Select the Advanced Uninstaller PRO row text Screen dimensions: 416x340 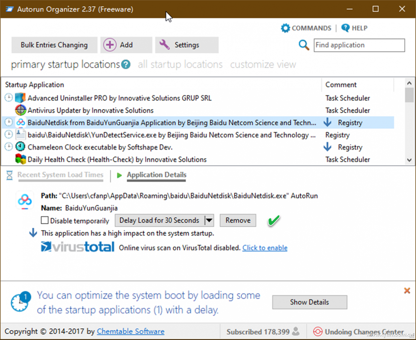point(120,98)
